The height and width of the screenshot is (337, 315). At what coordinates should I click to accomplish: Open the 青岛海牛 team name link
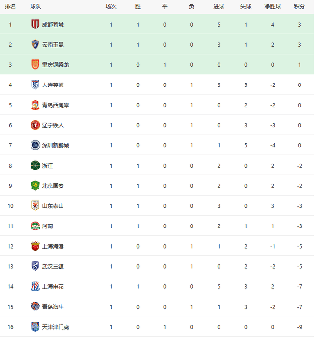tap(53, 307)
